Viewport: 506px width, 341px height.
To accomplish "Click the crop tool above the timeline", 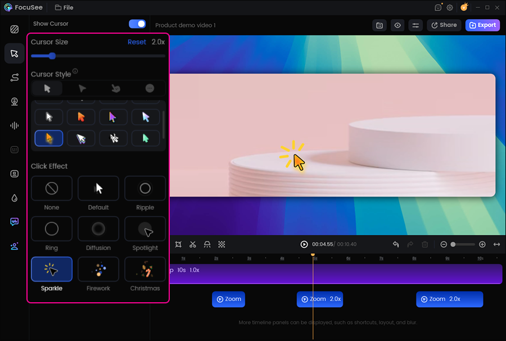I will 178,244.
